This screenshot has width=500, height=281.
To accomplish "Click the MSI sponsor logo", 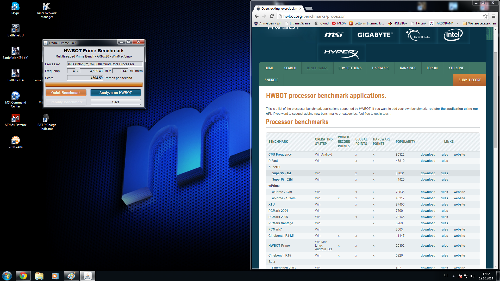I will click(x=334, y=35).
